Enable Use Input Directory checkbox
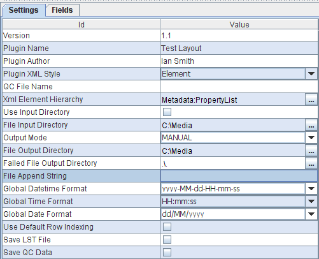The height and width of the screenshot is (259, 319). 167,112
